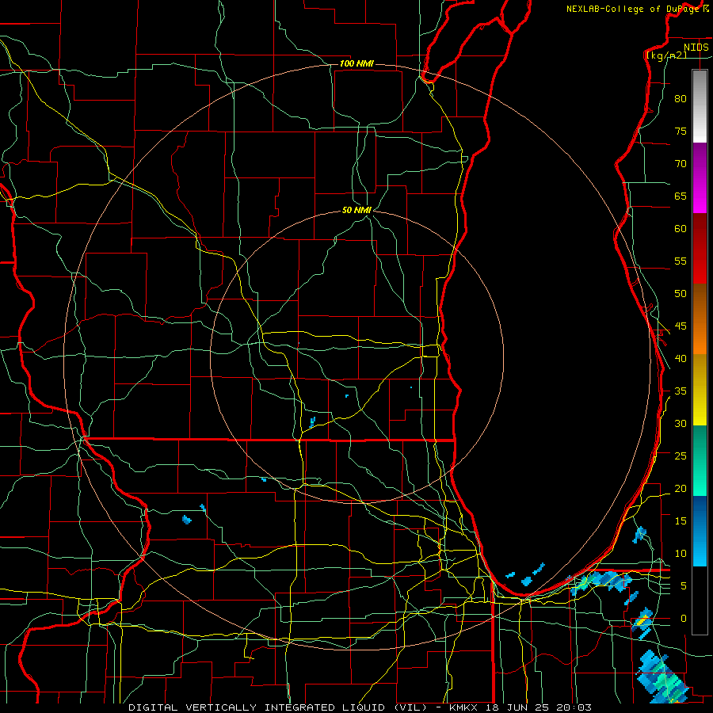
Task: Select the 20 value on the color scale
Action: (681, 489)
